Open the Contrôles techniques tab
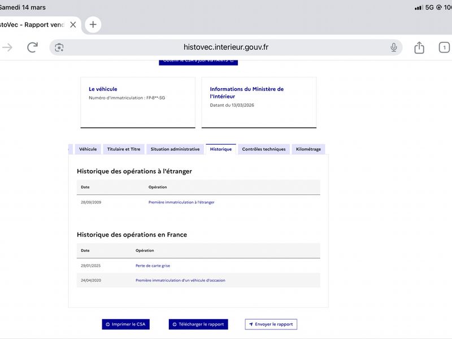452x339 pixels. click(264, 149)
